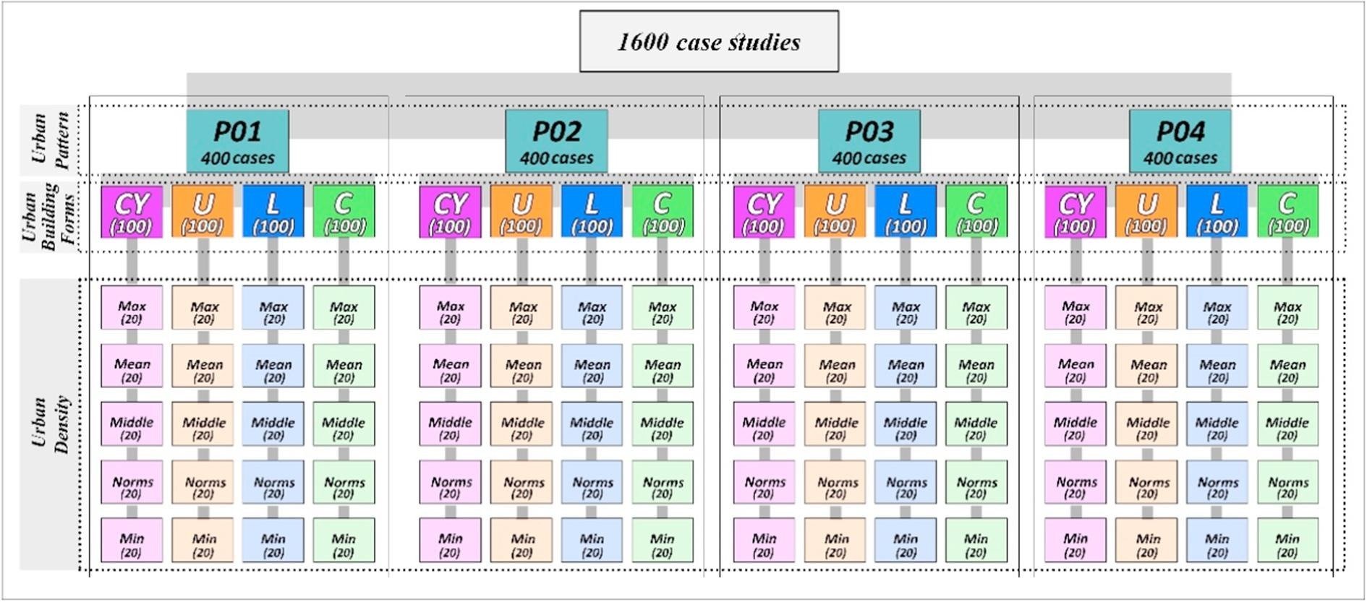Click Mean (20) under P01 C column

click(x=344, y=366)
